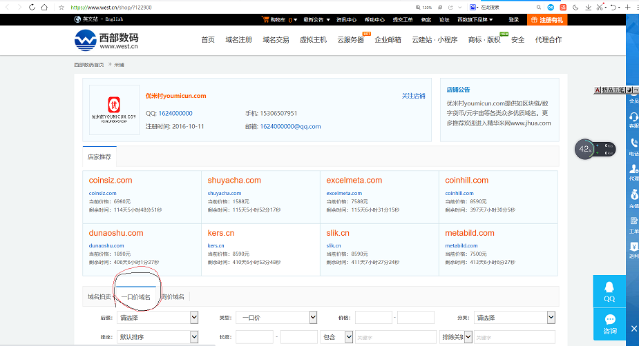The image size is (639, 346).
Task: Click the West.cn site logo
Action: click(106, 41)
